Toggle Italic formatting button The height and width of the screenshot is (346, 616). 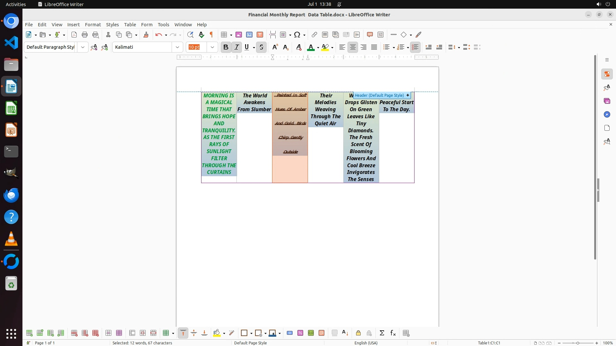click(237, 47)
